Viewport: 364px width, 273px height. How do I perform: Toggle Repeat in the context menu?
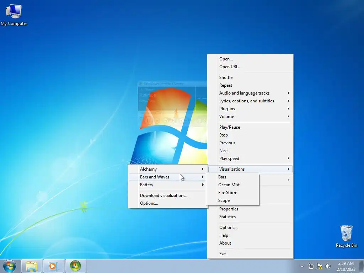250,85
